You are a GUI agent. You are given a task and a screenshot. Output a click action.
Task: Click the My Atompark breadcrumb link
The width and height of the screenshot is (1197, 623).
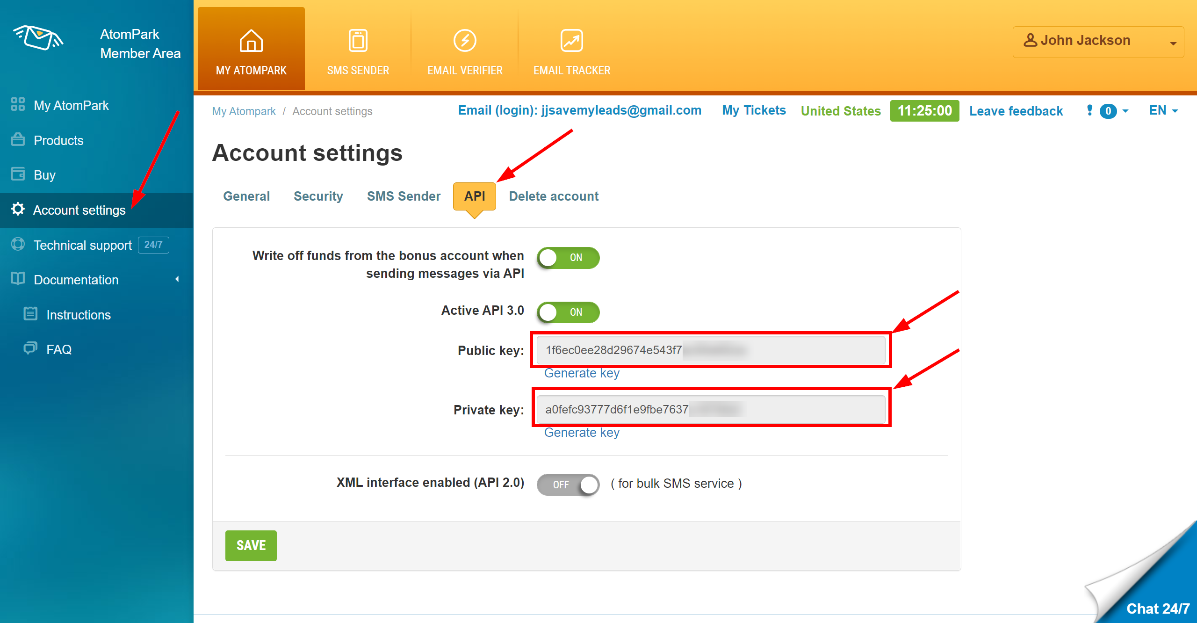click(244, 111)
